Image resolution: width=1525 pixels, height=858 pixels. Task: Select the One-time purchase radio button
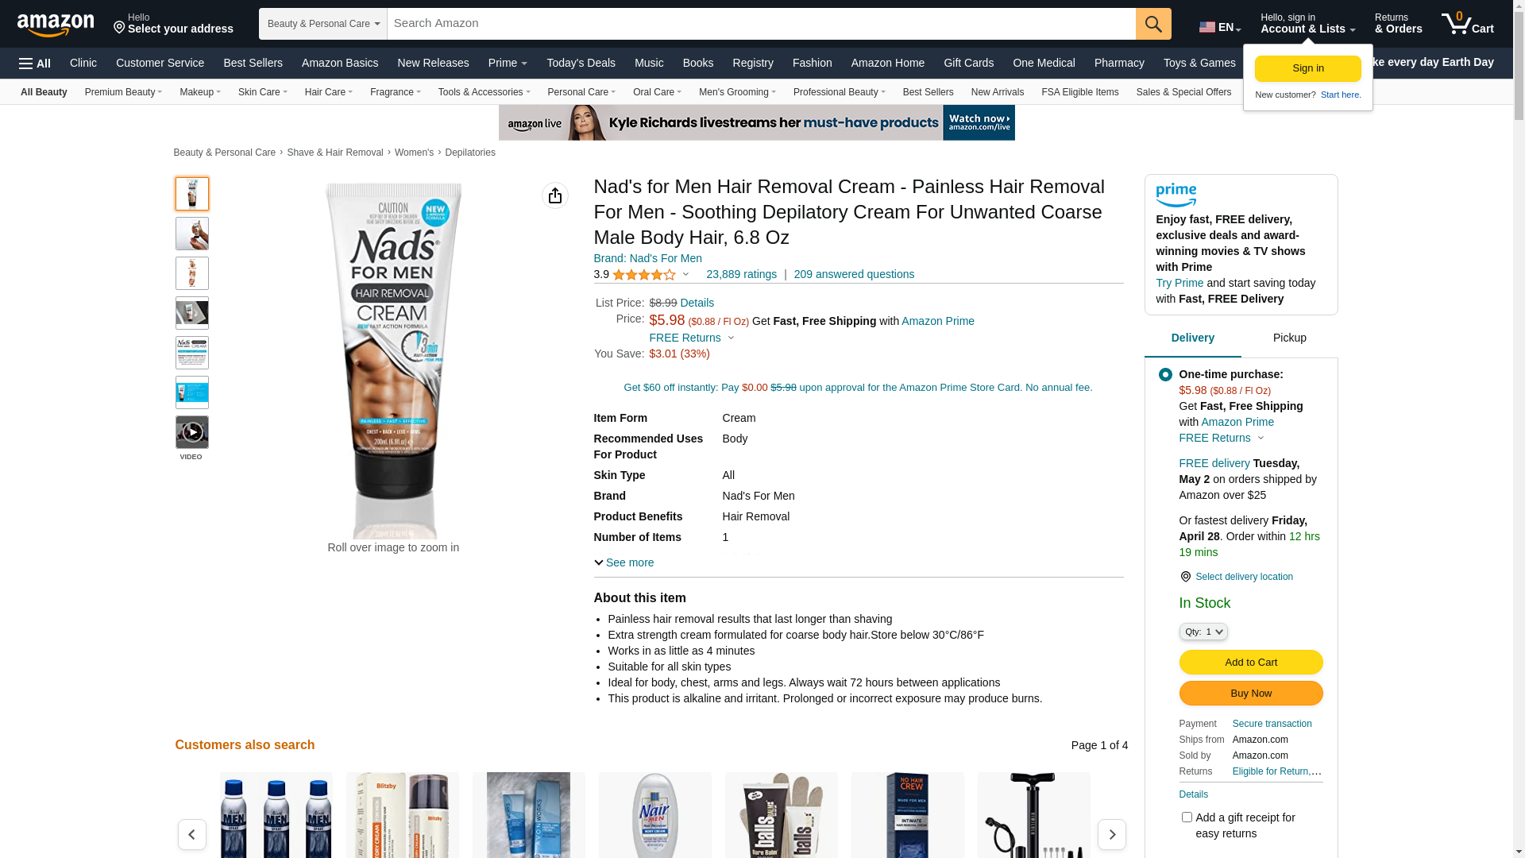1165,375
